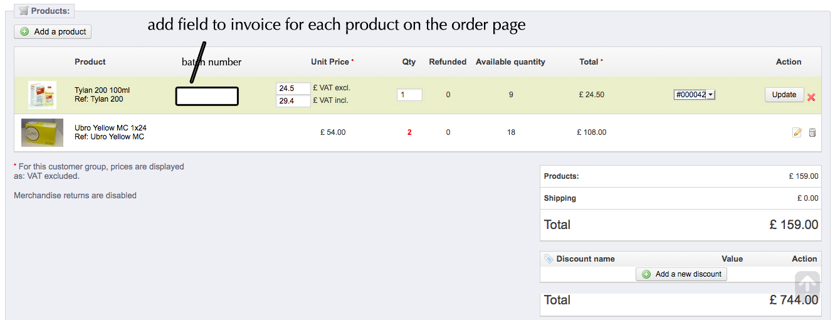
Task: Click the Add a new discount button
Action: tap(681, 274)
